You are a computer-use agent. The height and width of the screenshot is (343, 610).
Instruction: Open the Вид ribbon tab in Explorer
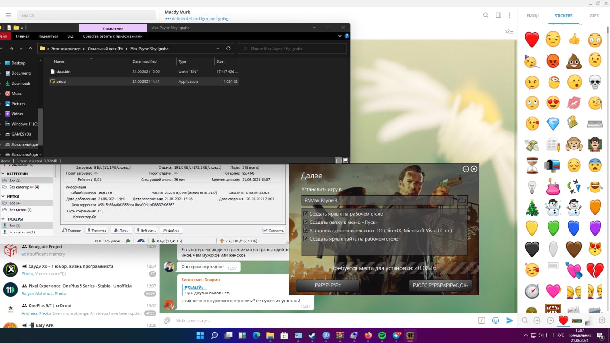click(71, 36)
